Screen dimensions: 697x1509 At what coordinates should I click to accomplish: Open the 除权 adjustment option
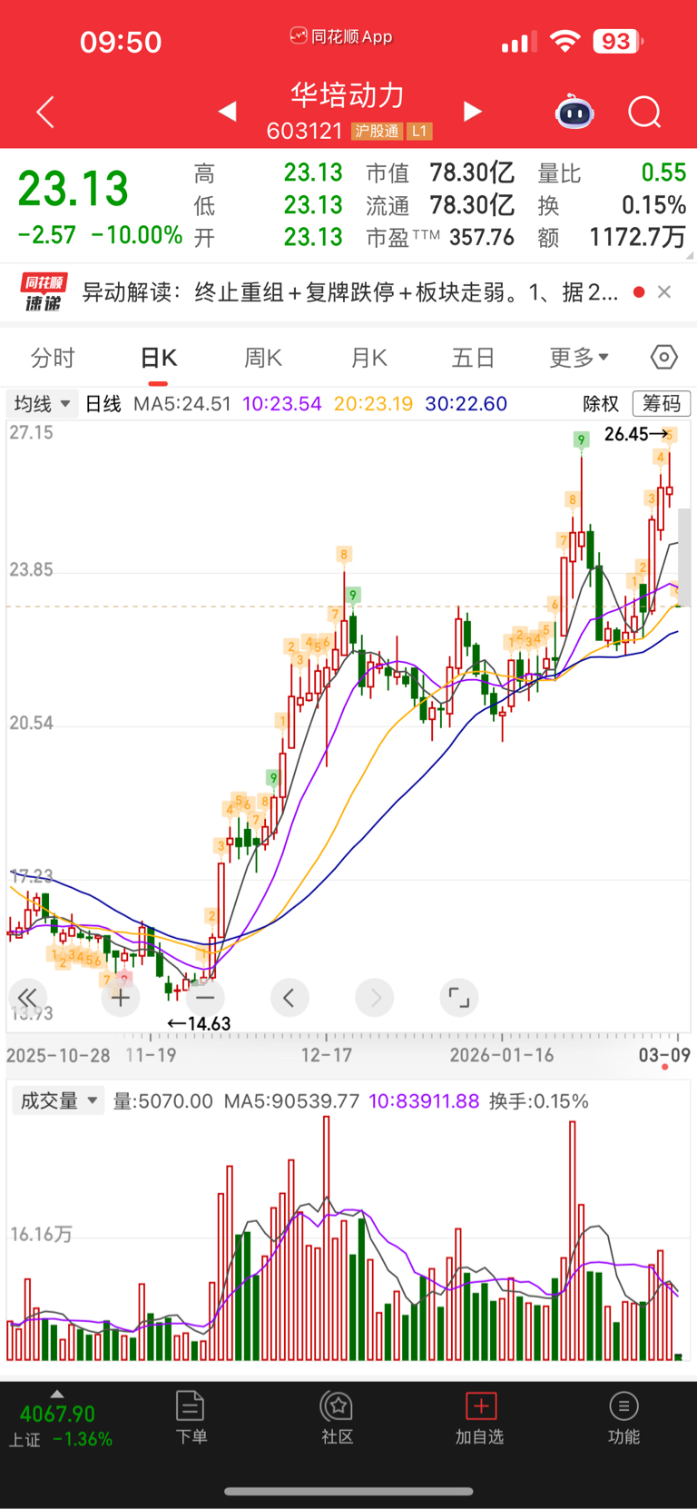click(601, 403)
